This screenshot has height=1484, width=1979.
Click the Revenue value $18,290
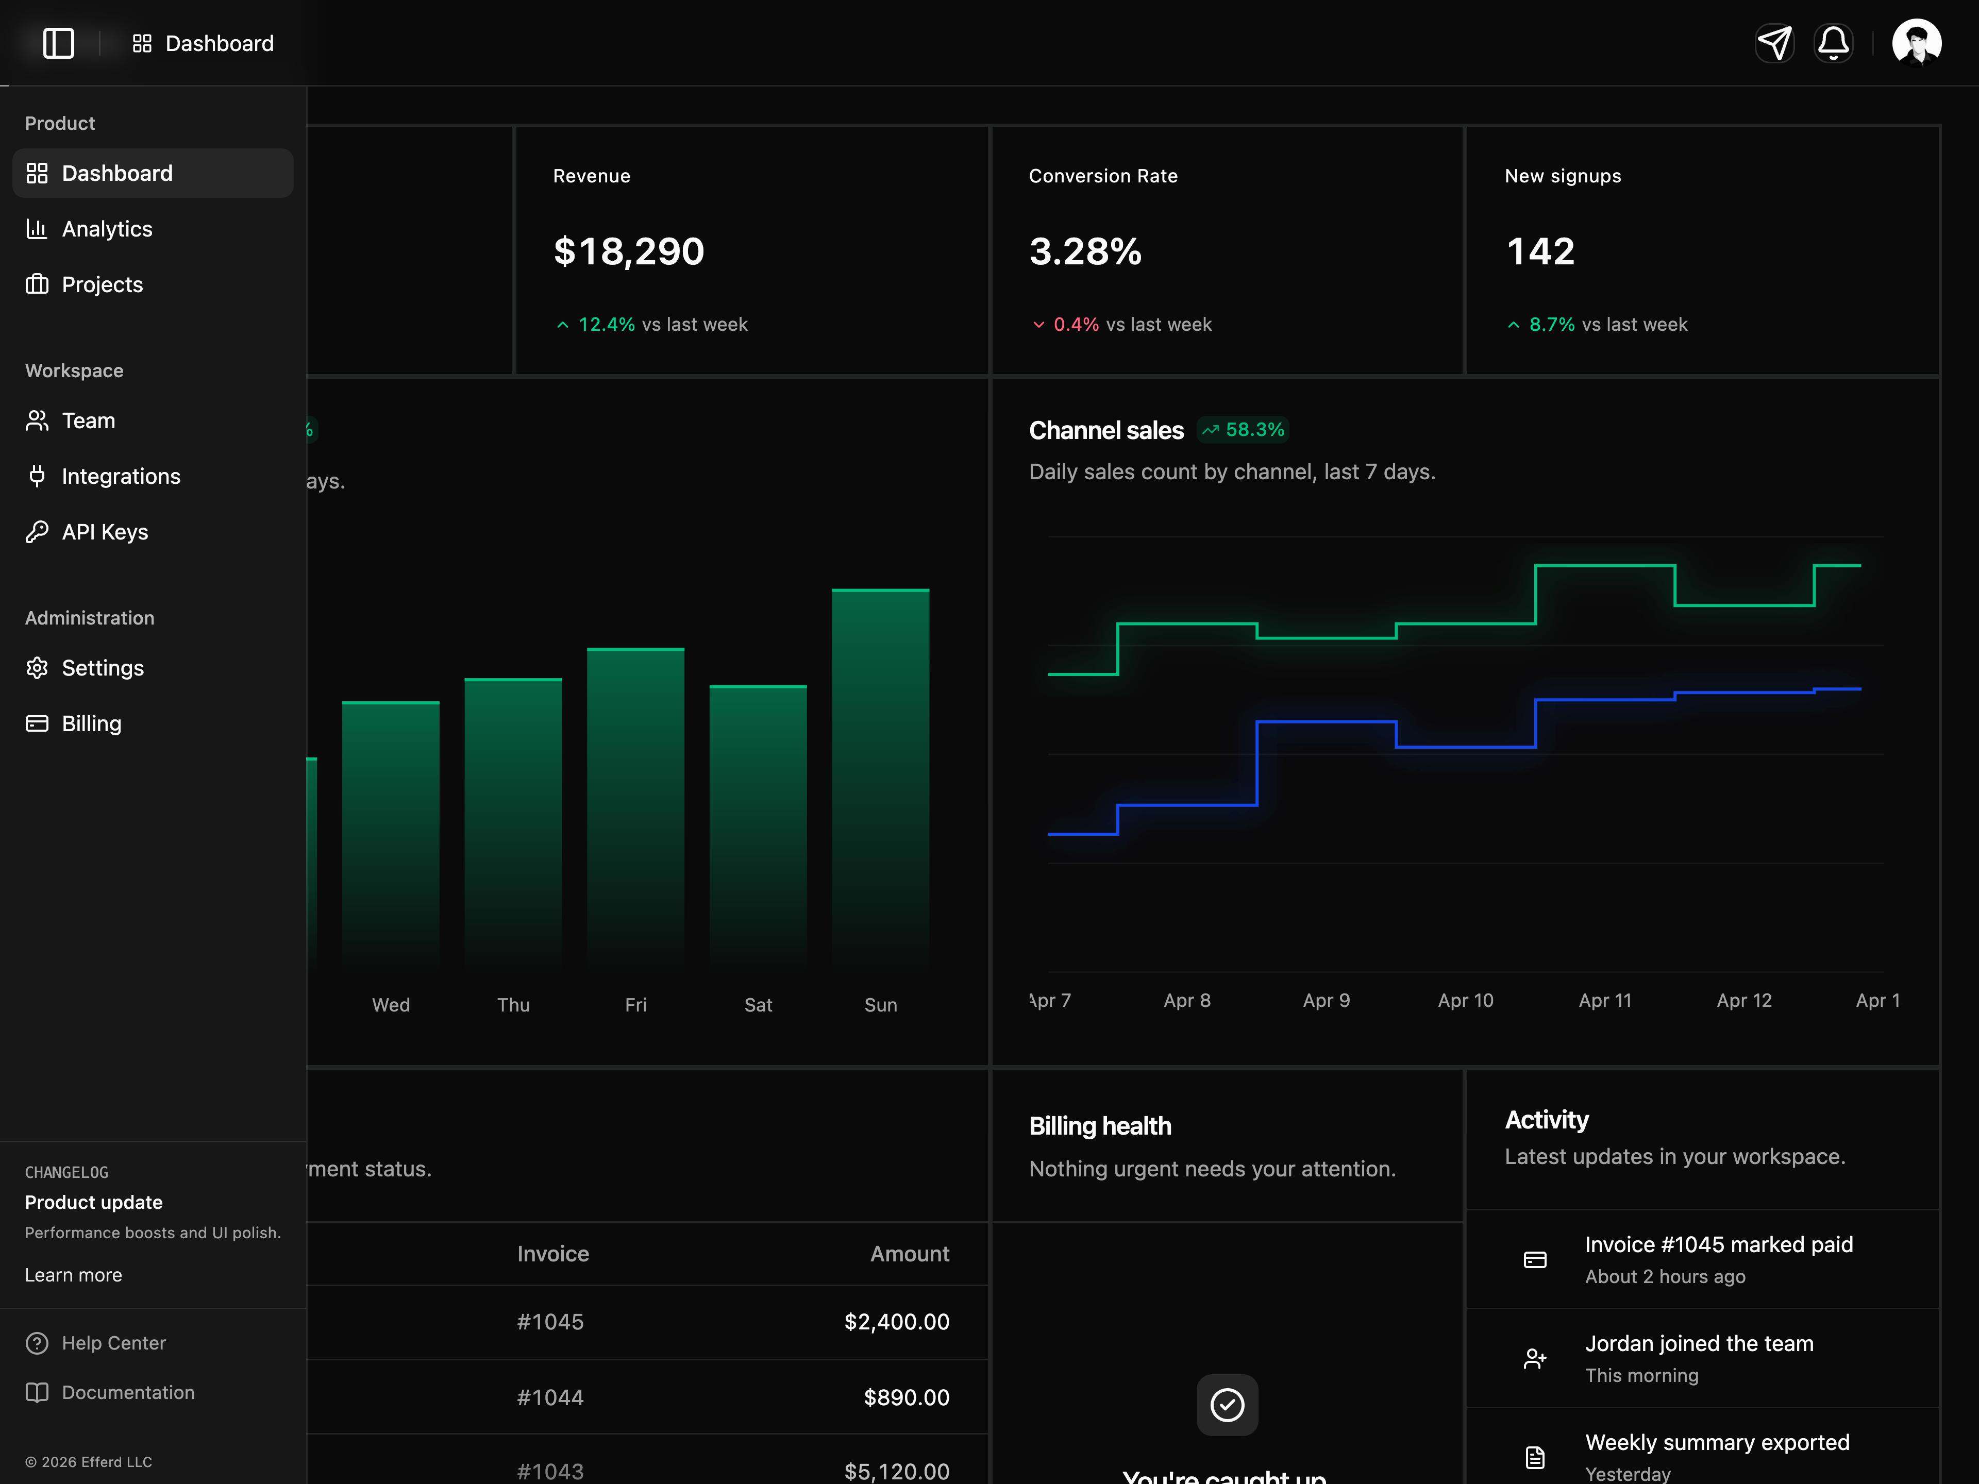629,251
